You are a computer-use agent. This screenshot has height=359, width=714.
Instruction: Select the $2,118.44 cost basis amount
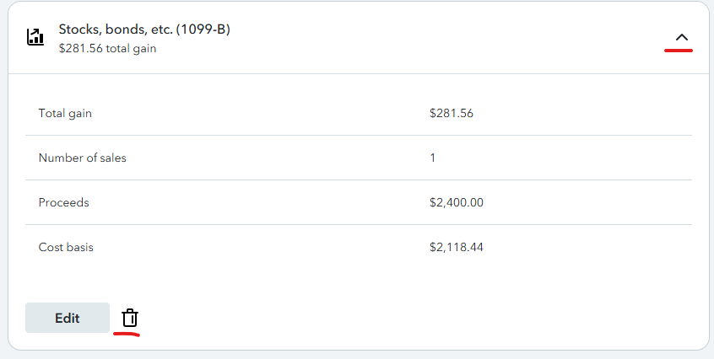456,247
